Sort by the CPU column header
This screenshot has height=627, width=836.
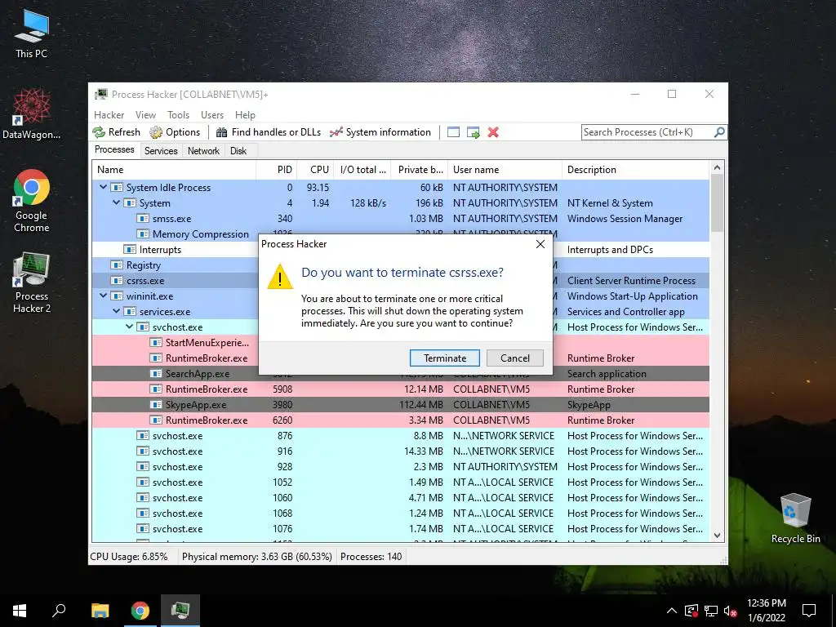pyautogui.click(x=316, y=170)
